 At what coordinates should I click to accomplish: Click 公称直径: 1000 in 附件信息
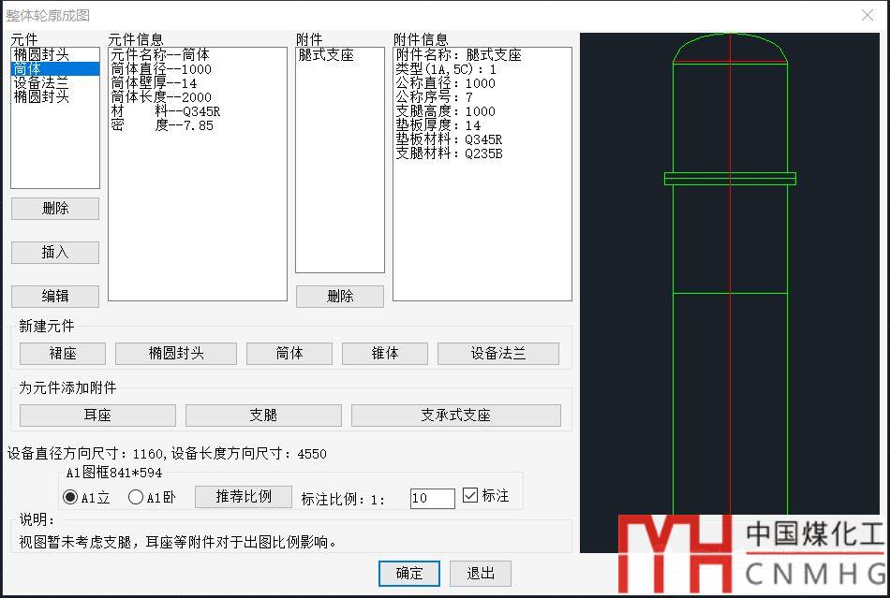click(446, 83)
